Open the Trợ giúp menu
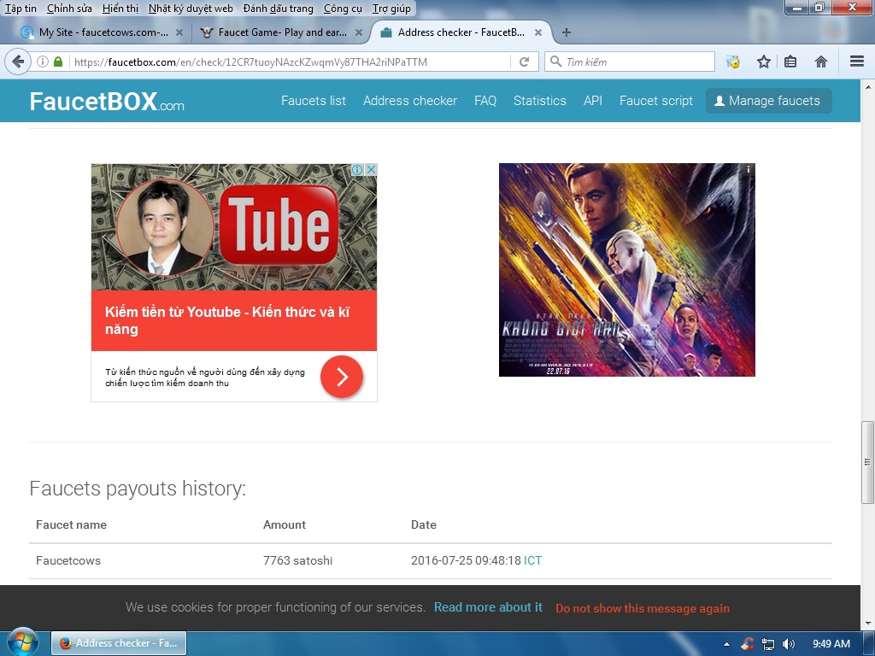 tap(391, 9)
